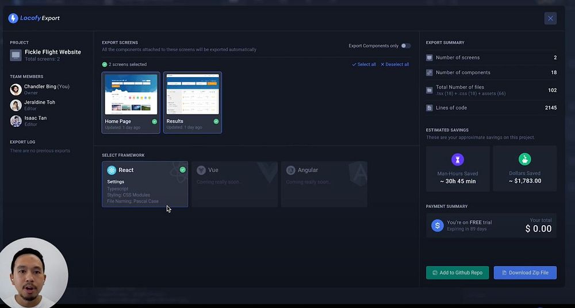Click the ~ 30h 45 min value
Image resolution: width=575 pixels, height=308 pixels.
(x=458, y=181)
